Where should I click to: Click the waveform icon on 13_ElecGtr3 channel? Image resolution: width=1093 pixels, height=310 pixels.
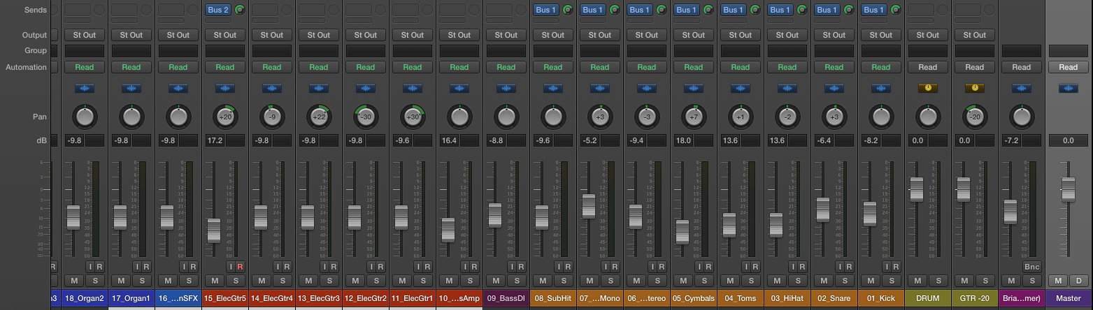[319, 88]
